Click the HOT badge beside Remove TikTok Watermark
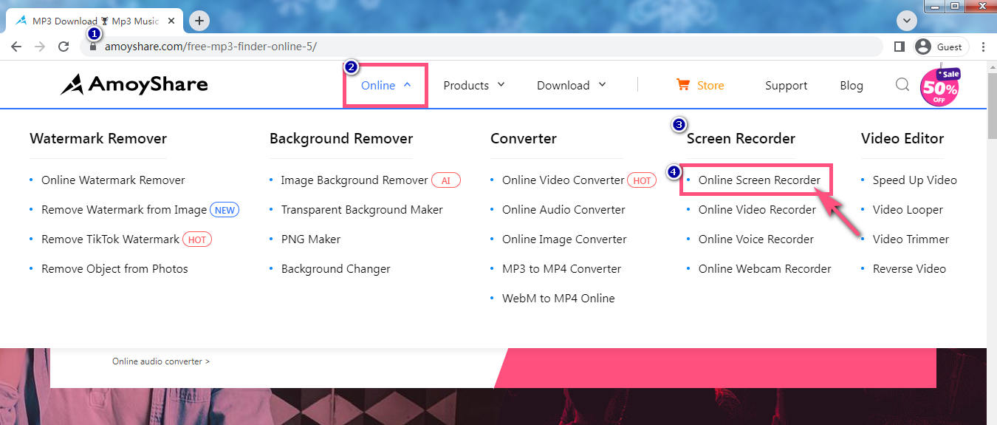Viewport: 997px width, 425px height. pos(197,239)
